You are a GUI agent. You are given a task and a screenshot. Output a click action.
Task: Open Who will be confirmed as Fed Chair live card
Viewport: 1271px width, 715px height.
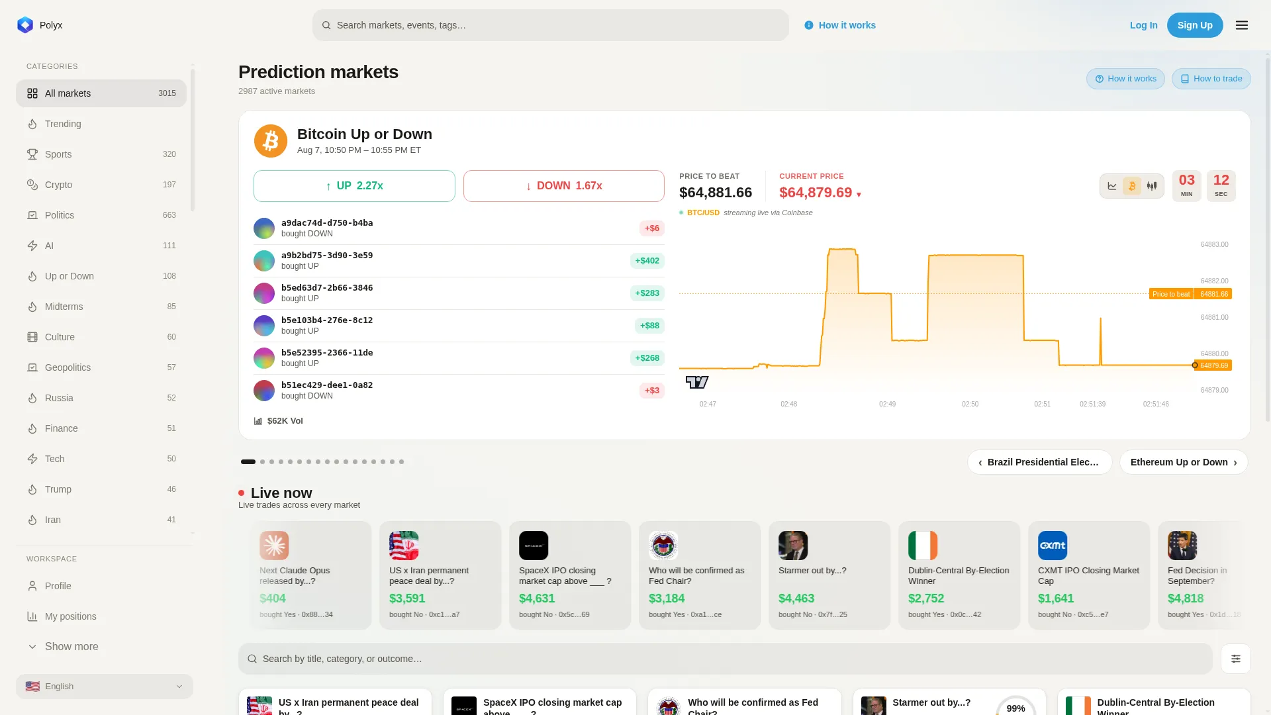click(x=700, y=575)
